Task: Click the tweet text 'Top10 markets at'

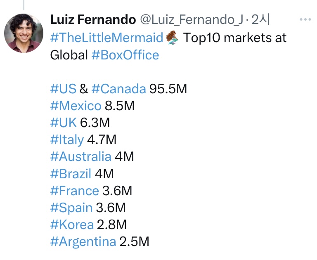Action: [235, 38]
